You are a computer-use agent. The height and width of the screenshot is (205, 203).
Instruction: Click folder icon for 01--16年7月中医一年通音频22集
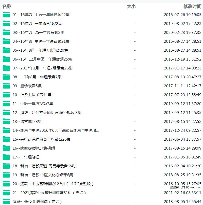click(x=6, y=14)
